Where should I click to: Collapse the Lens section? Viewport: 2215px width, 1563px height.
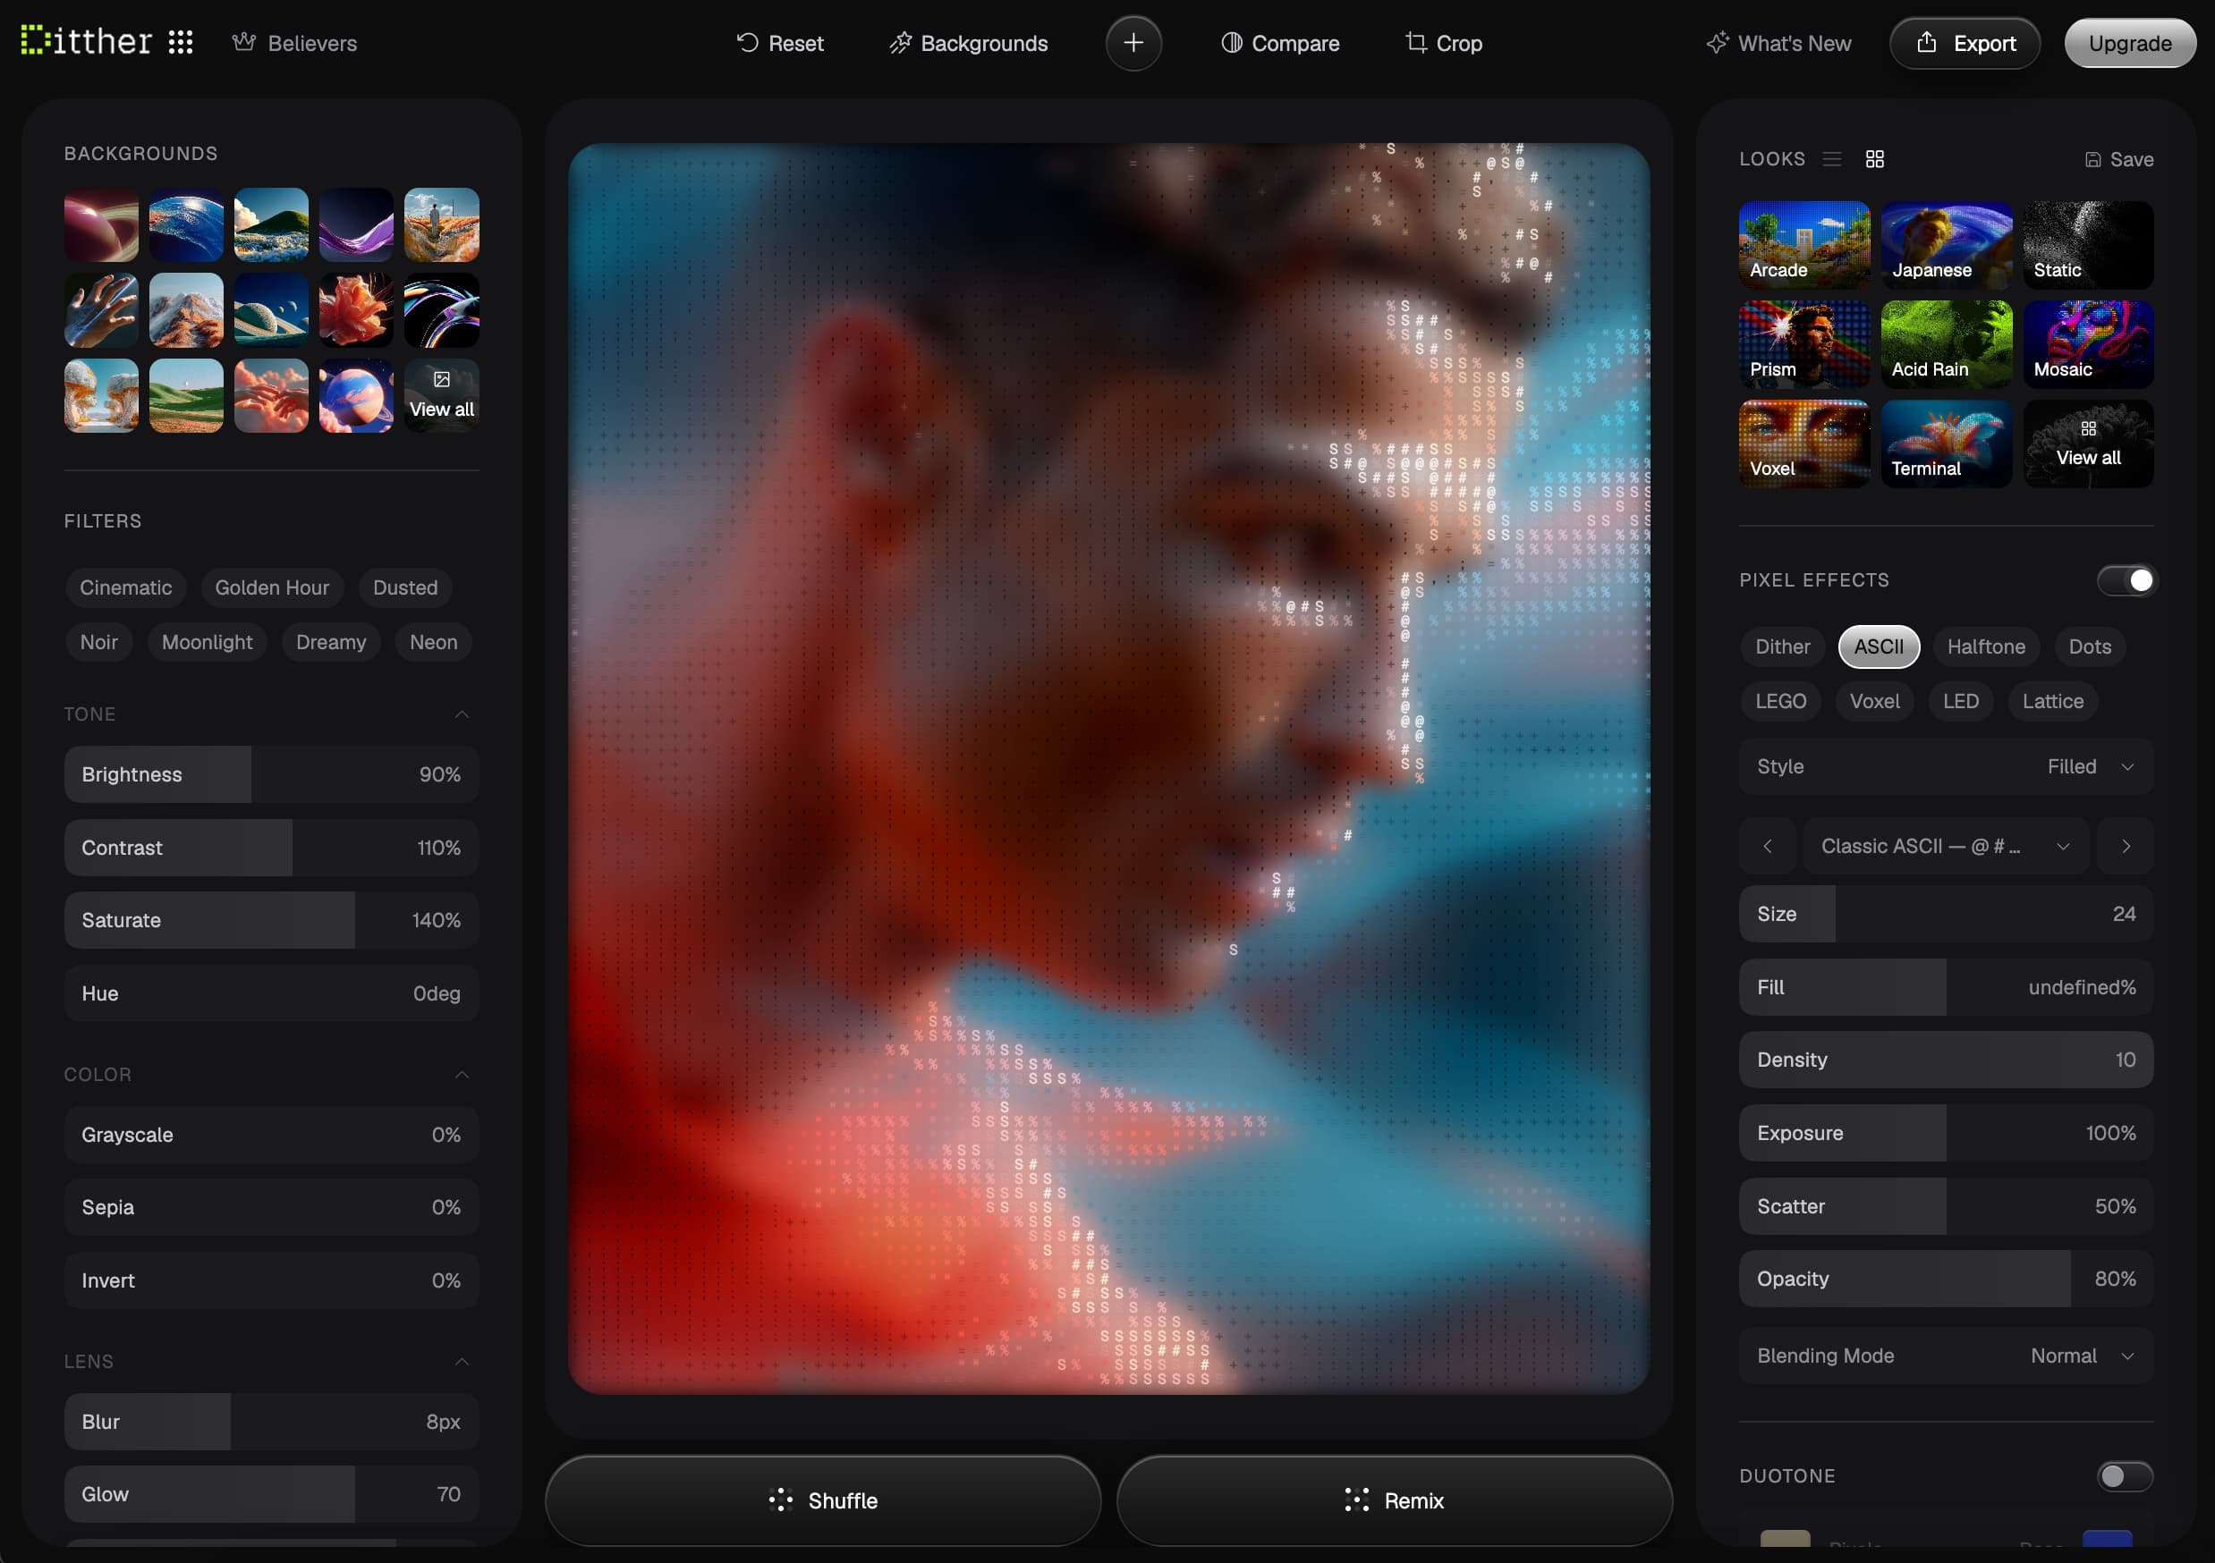[463, 1362]
